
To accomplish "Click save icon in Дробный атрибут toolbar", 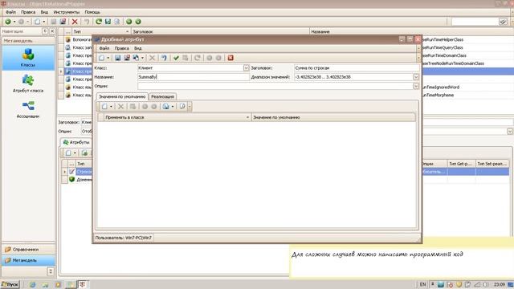I will (117, 58).
